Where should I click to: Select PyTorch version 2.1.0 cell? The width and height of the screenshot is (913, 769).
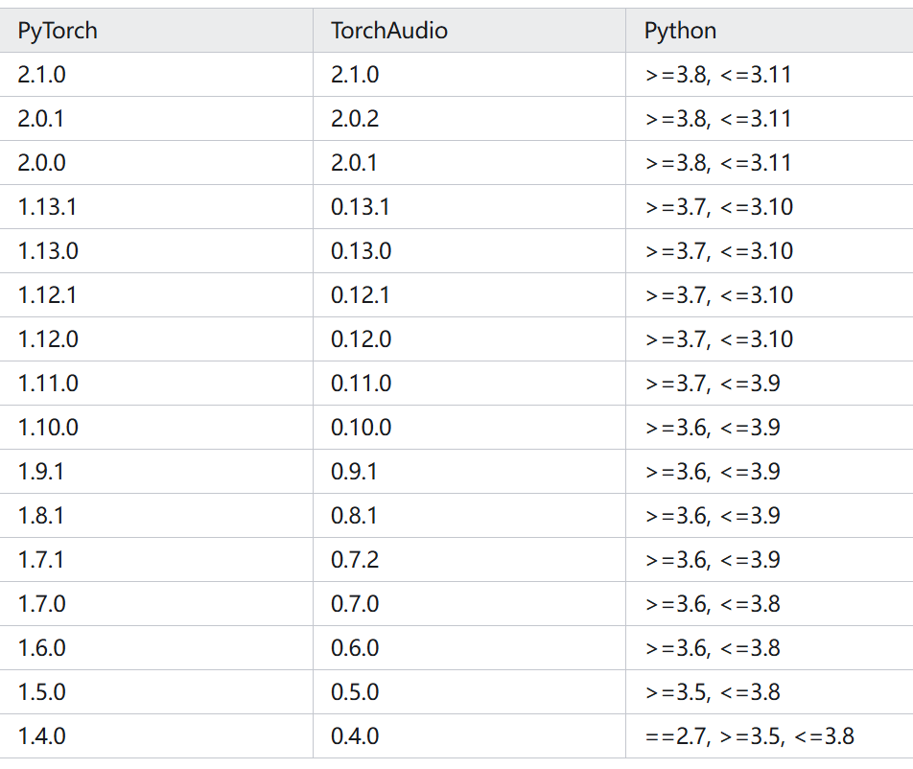coord(156,75)
